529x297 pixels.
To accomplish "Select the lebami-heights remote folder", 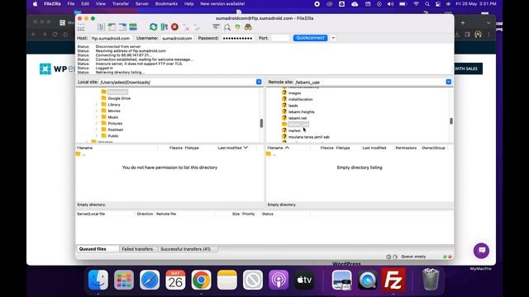I will (301, 112).
